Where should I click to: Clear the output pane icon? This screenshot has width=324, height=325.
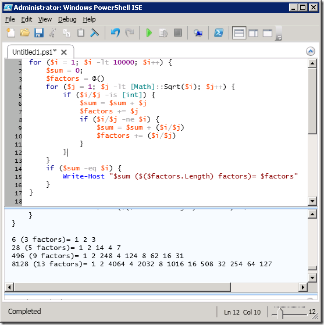[x=94, y=33]
